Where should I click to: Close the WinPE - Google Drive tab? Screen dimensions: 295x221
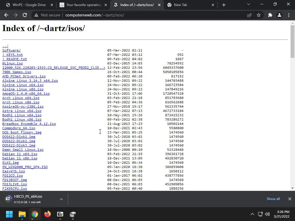(52, 5)
